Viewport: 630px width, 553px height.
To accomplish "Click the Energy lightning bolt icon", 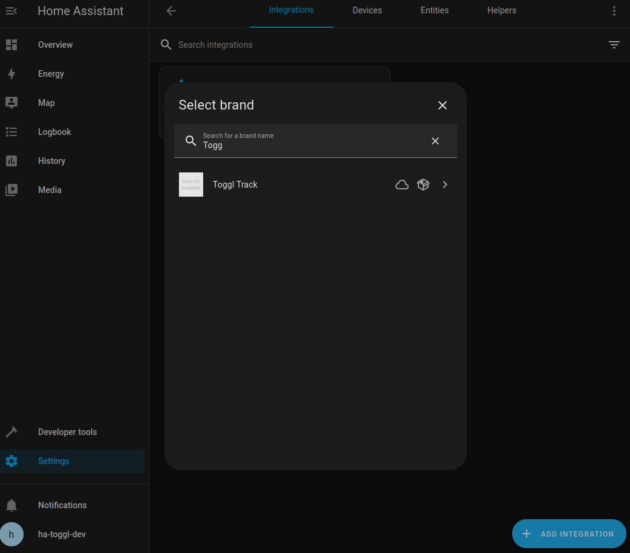I will point(11,74).
